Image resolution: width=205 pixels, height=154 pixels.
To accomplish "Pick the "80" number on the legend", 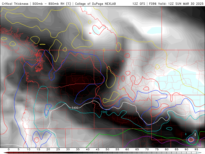I will point(167,149).
